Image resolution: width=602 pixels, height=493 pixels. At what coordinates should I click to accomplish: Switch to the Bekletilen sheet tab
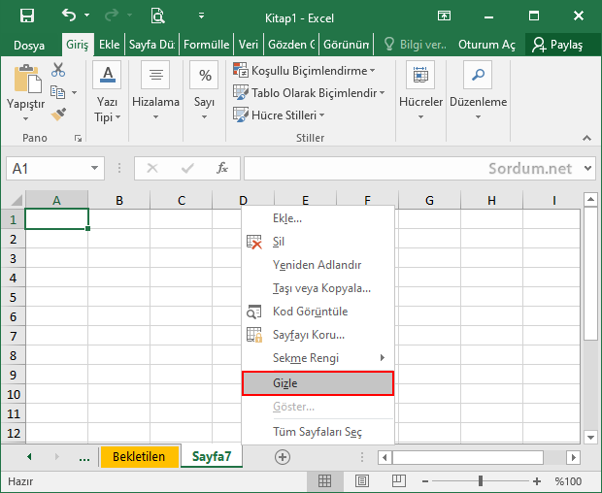139,456
